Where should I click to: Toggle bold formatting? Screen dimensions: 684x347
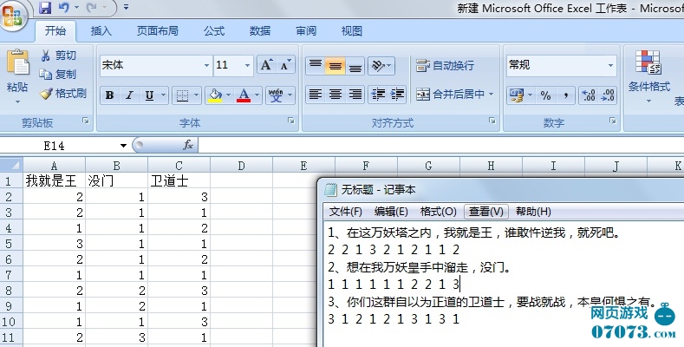110,95
